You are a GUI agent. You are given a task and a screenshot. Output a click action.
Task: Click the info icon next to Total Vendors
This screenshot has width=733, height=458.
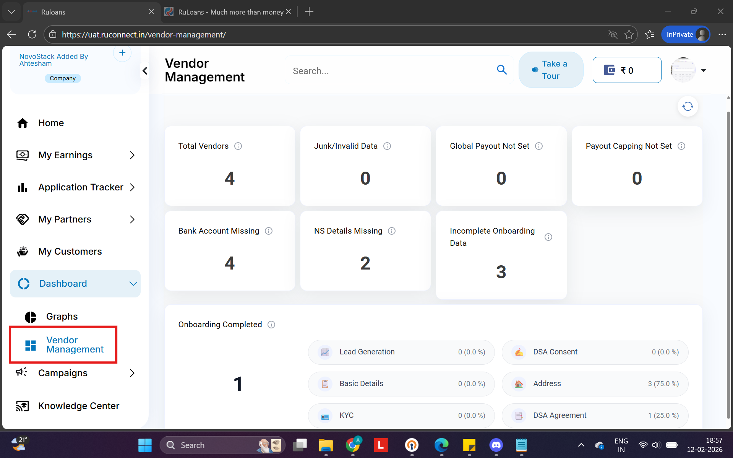[x=238, y=146]
